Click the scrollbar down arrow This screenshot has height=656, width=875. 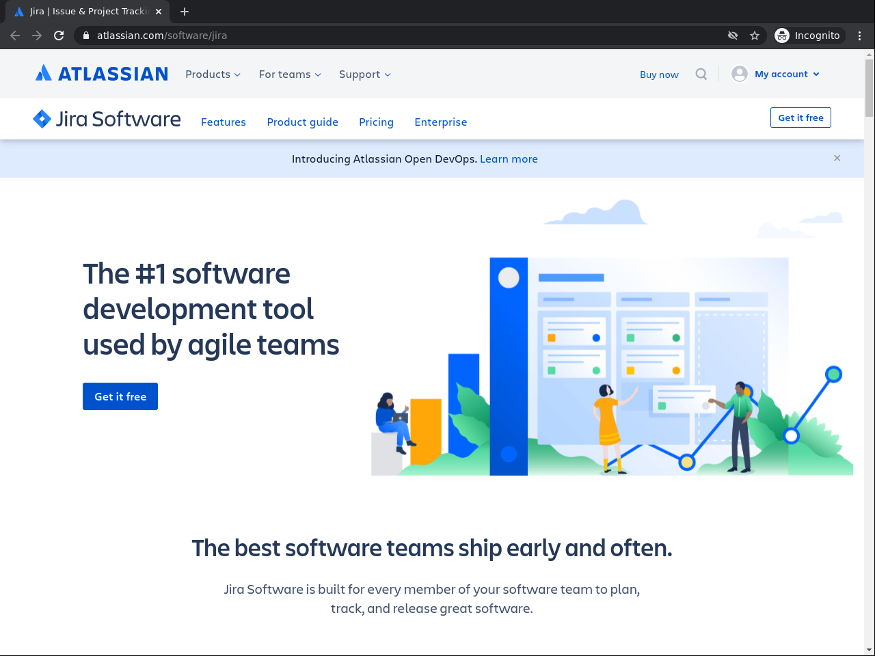coord(869,650)
